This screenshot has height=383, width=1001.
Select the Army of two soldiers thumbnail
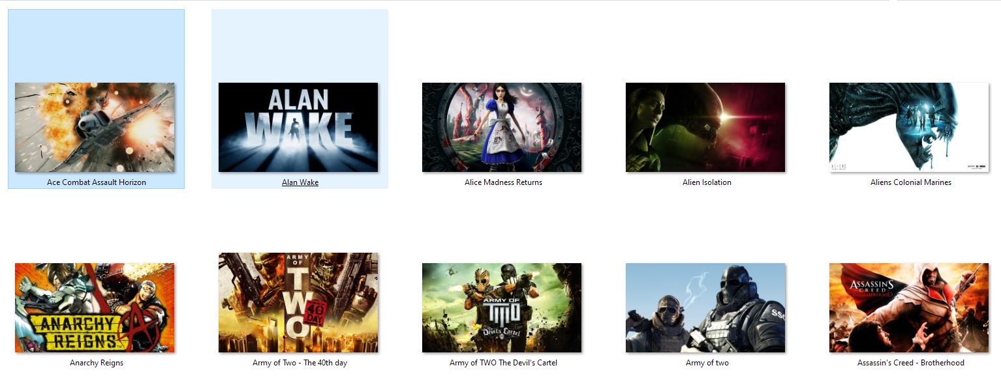pyautogui.click(x=705, y=307)
